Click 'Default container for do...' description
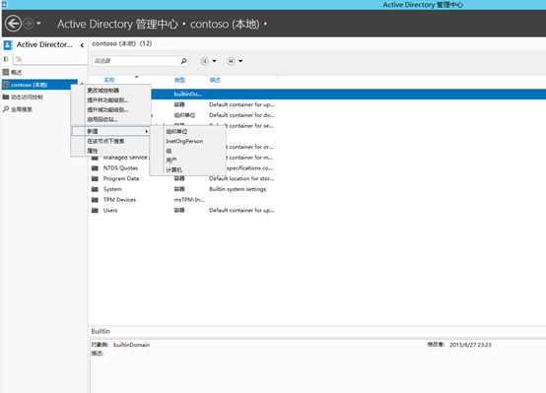Screen dimensions: 546x393 [x=242, y=115]
